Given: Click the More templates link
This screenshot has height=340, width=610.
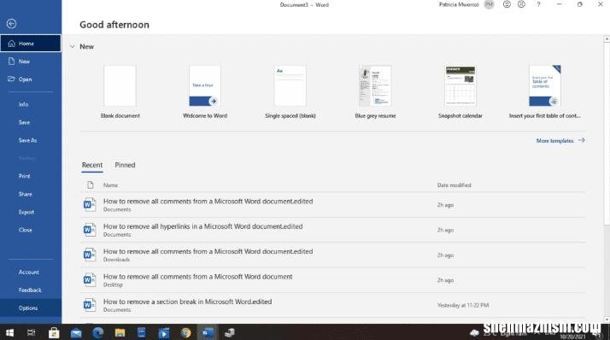Looking at the screenshot, I should [560, 140].
